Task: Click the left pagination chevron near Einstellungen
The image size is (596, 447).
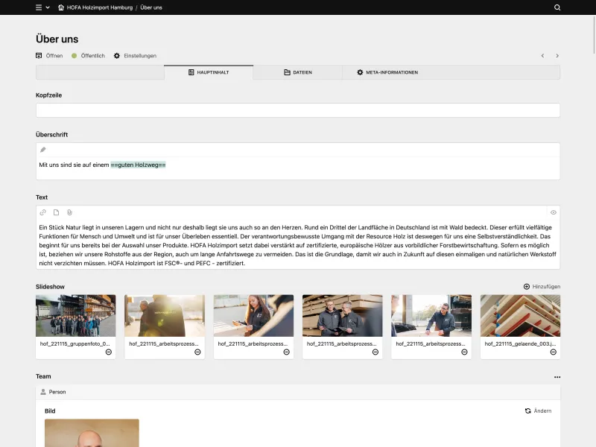Action: point(542,56)
